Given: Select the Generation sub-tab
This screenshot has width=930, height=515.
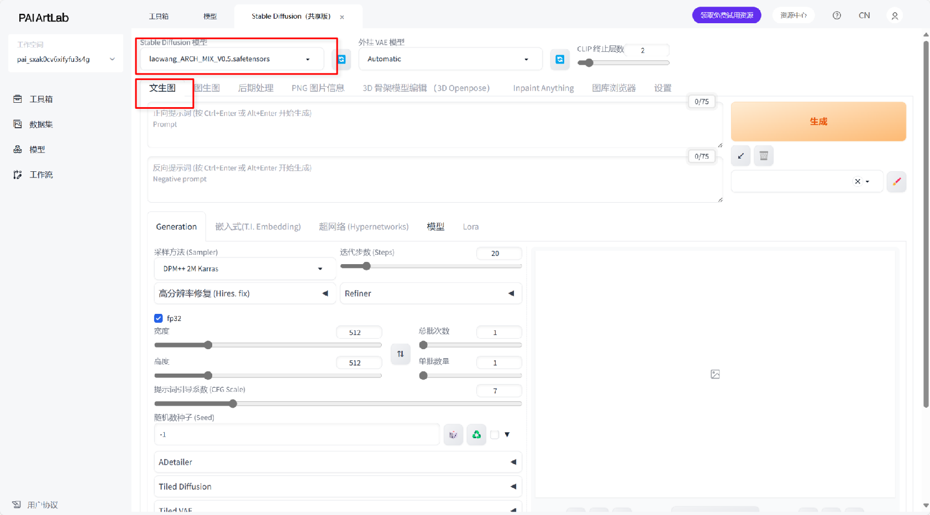Looking at the screenshot, I should point(176,227).
